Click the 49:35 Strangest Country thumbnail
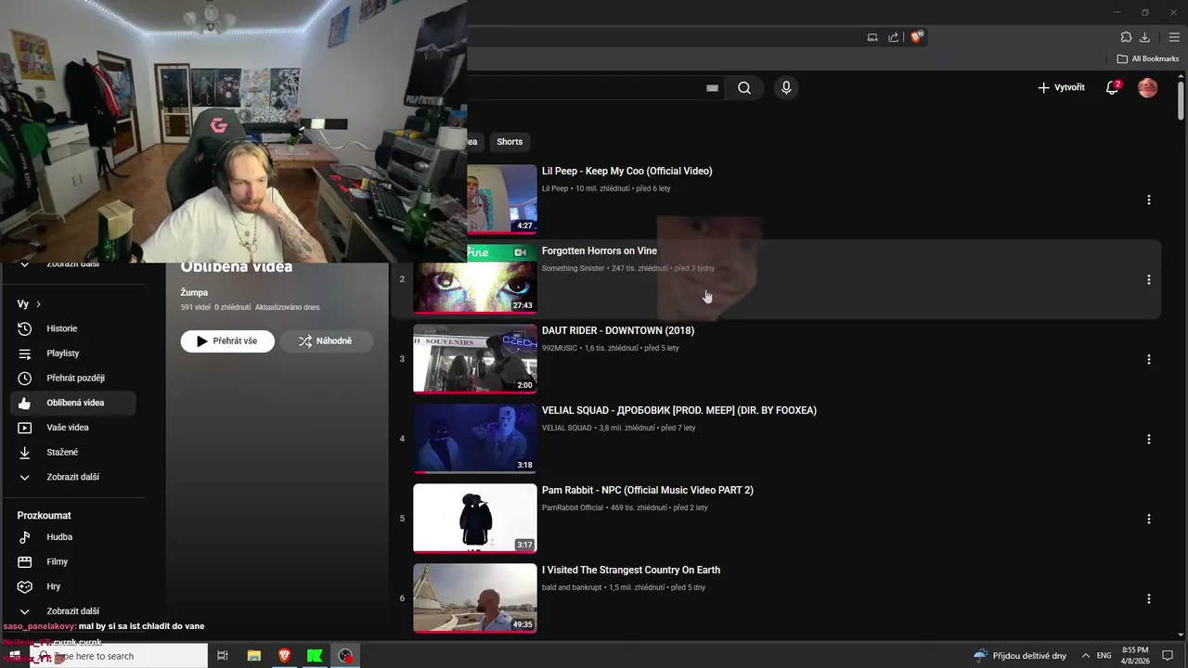This screenshot has width=1188, height=668. pos(474,597)
